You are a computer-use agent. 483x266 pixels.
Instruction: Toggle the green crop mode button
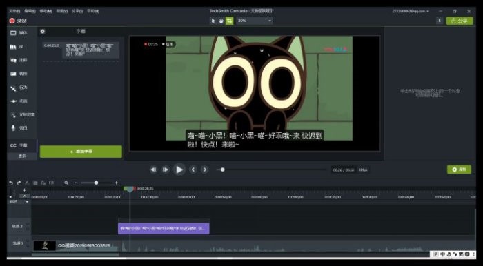tap(230, 21)
